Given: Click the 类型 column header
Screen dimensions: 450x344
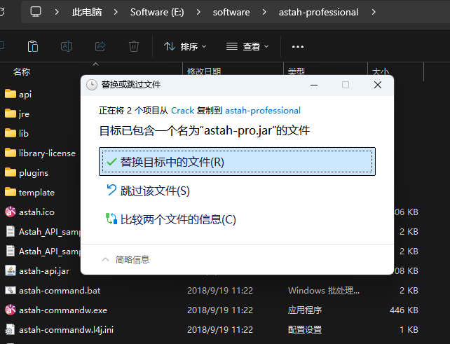Looking at the screenshot, I should click(296, 71).
